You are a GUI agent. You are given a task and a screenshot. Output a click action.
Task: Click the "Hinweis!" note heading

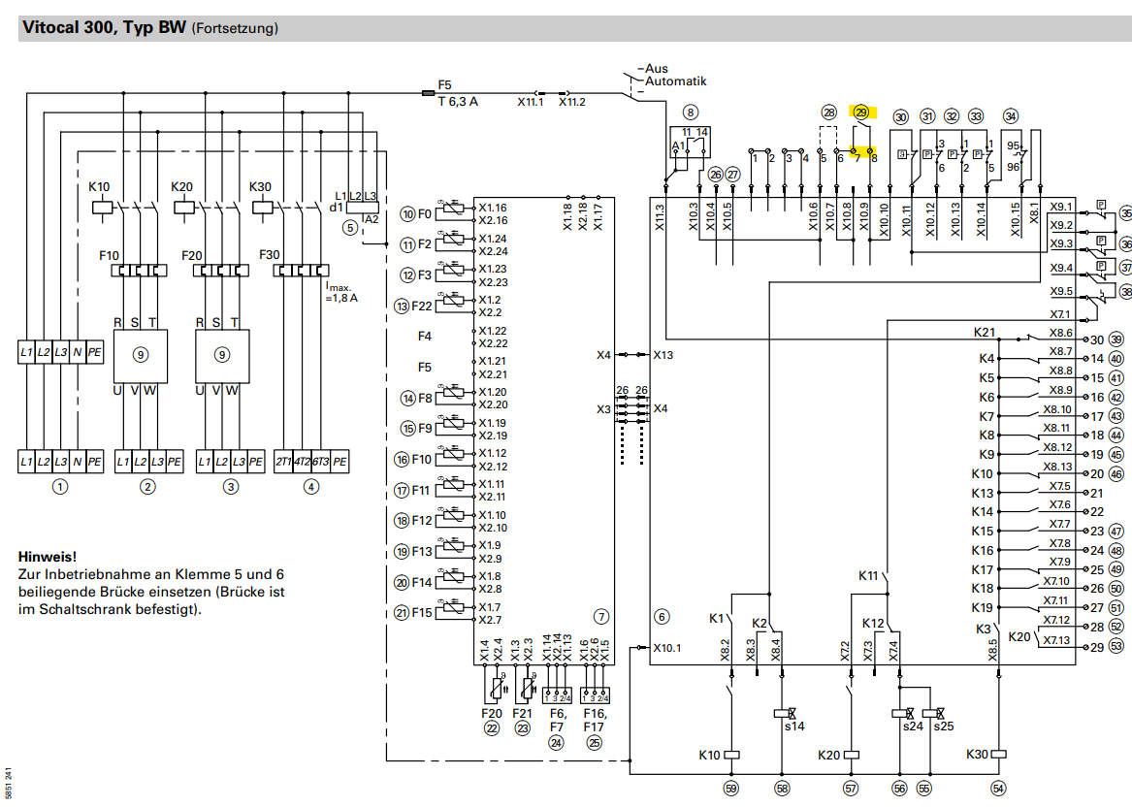tap(47, 557)
